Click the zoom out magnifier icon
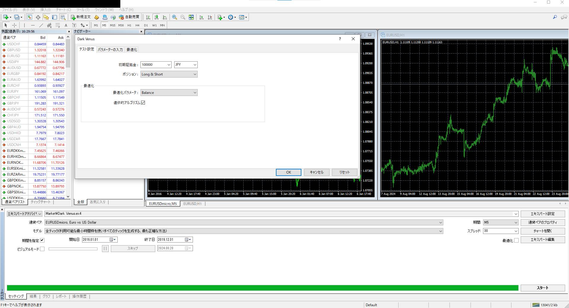Viewport: 569px width, 308px height. [183, 17]
